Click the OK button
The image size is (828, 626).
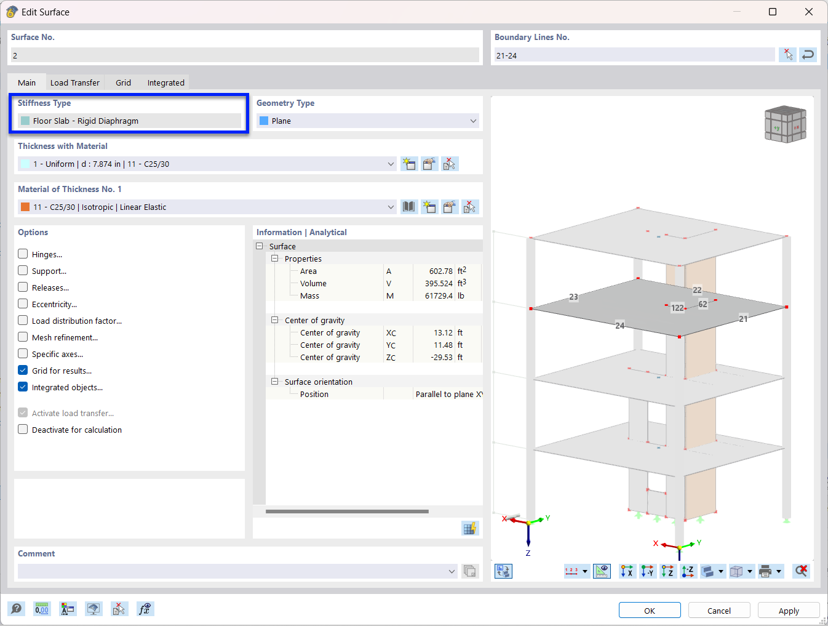[650, 610]
